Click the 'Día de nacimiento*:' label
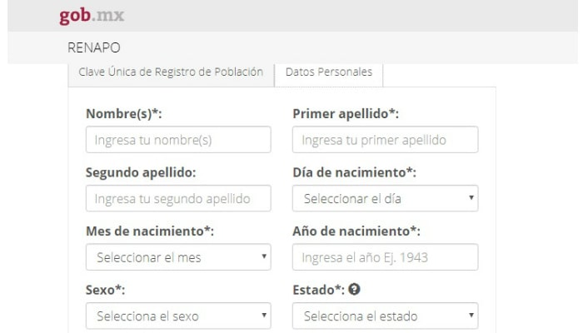583x333 pixels. (x=355, y=172)
